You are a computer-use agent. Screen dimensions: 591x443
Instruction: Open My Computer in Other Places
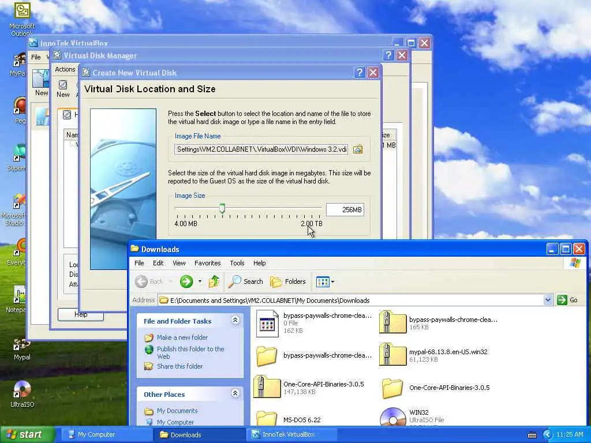175,422
